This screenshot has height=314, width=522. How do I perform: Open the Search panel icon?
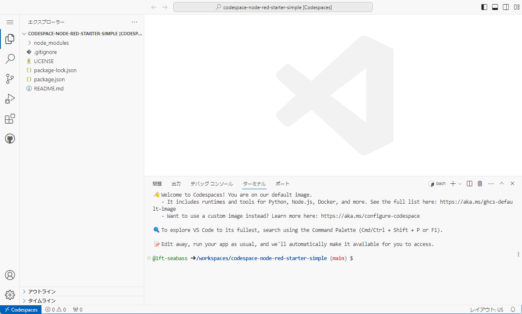pyautogui.click(x=10, y=59)
